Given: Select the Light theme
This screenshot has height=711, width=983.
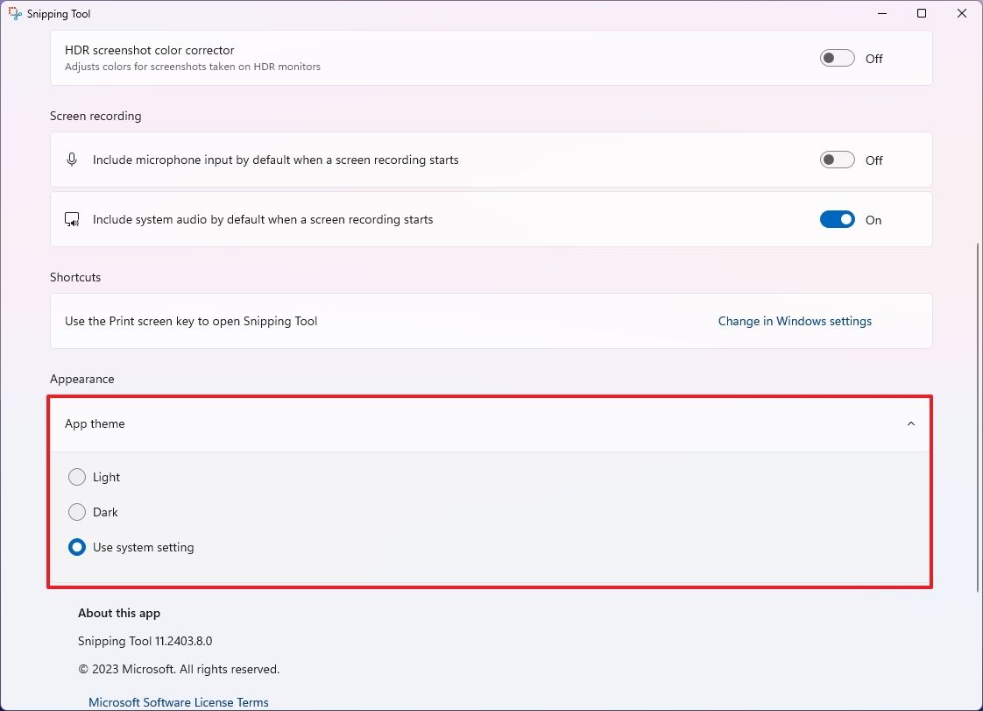Looking at the screenshot, I should (77, 477).
